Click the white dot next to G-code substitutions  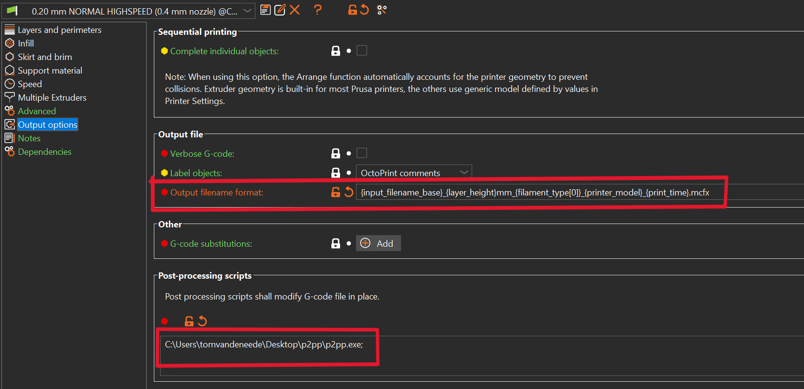349,243
